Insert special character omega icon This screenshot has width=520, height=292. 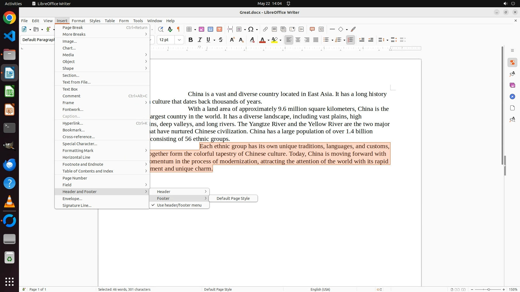(x=251, y=29)
